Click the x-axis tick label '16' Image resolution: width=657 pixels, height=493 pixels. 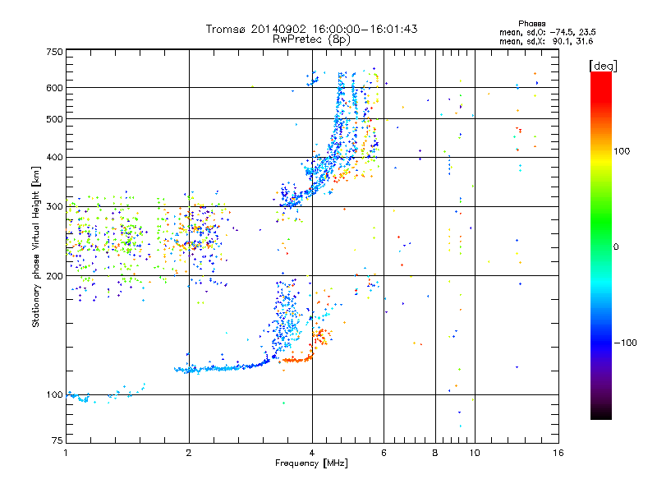(x=558, y=453)
